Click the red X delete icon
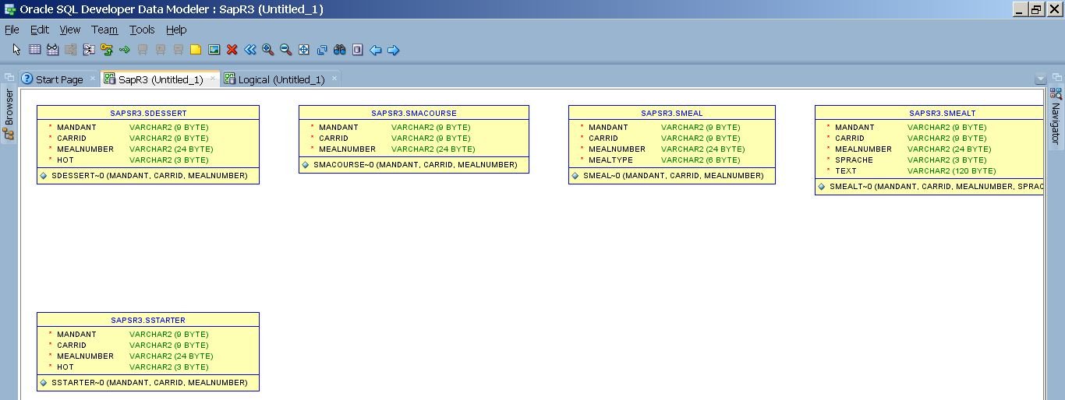Viewport: 1065px width, 400px height. click(232, 50)
